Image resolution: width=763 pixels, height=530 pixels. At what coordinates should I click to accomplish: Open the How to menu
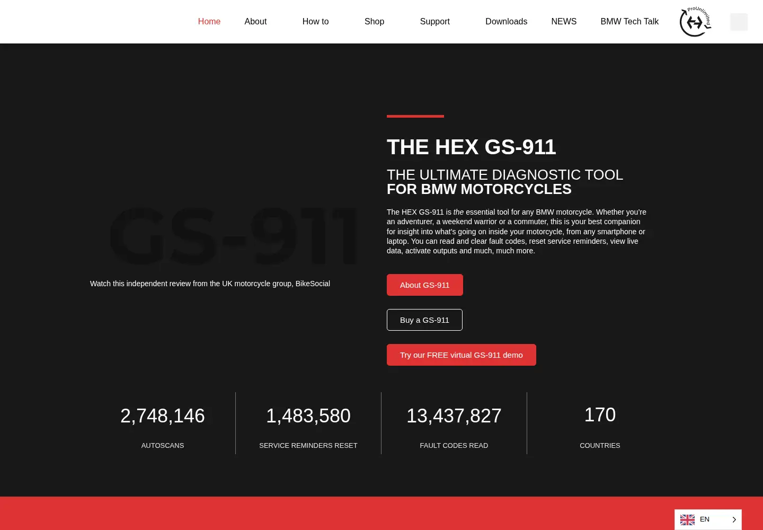click(x=315, y=22)
